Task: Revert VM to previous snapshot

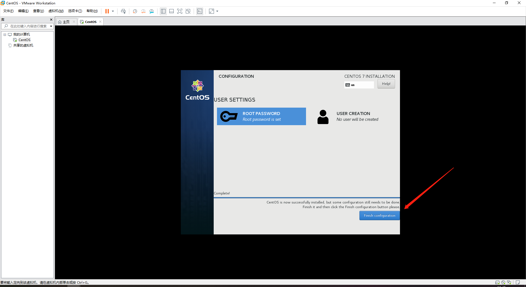Action: click(143, 11)
